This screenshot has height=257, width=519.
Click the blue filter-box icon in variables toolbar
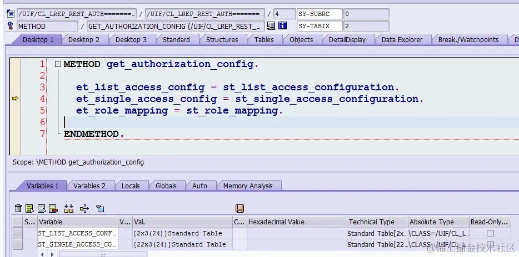100,208
